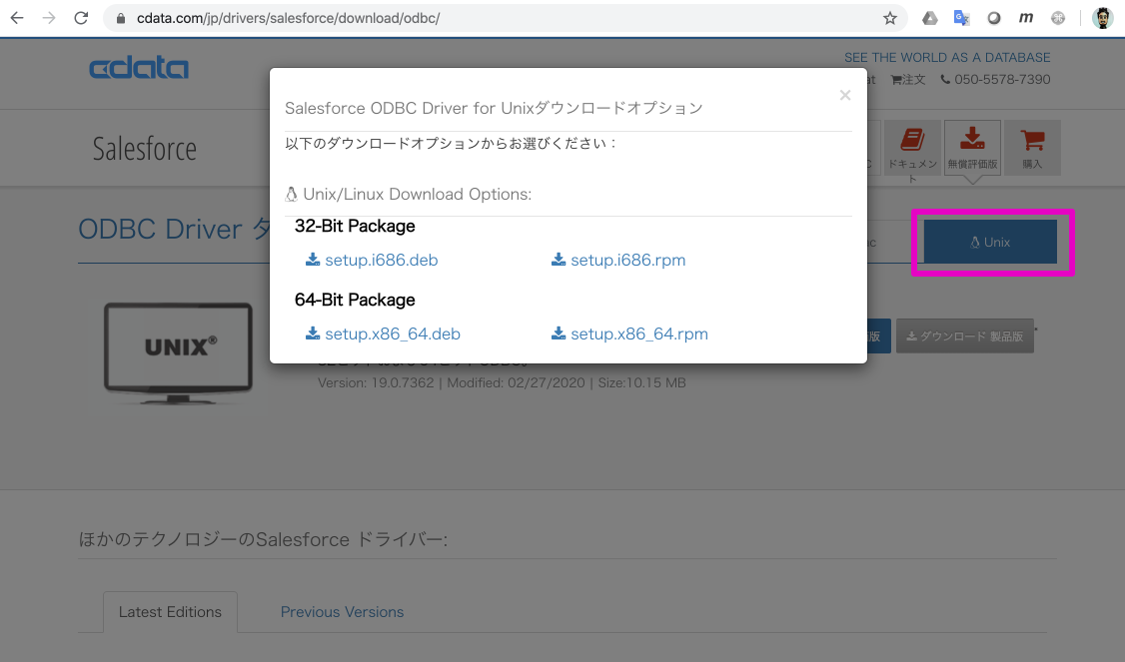
Task: Open the browser profile avatar
Action: point(1102,18)
